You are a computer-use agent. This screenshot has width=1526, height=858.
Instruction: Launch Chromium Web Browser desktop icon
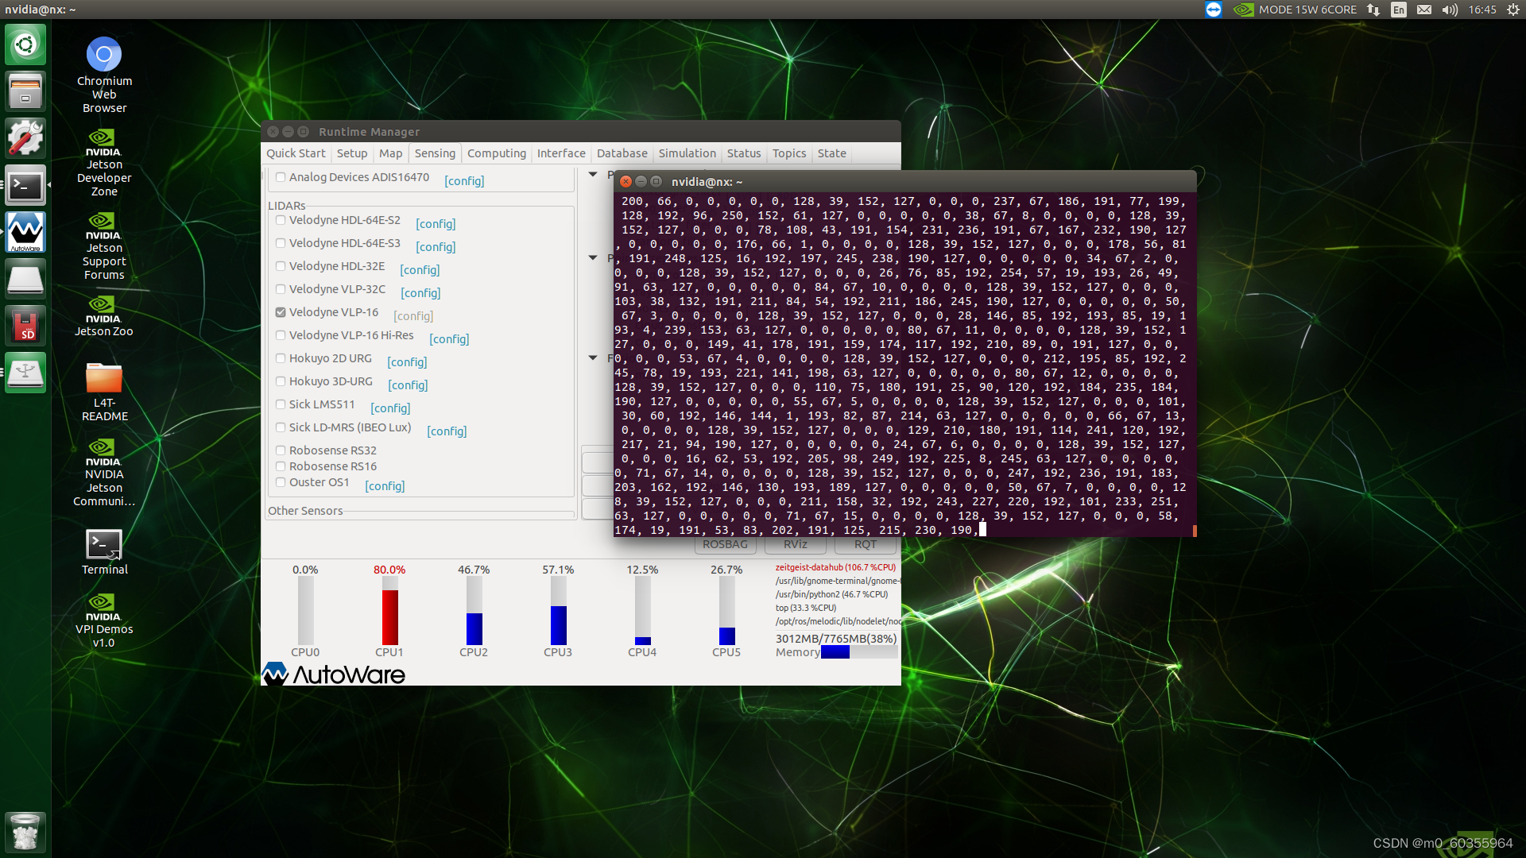(x=104, y=75)
